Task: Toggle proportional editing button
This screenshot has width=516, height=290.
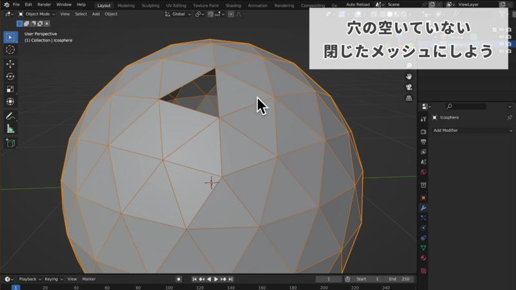Action: pos(231,14)
